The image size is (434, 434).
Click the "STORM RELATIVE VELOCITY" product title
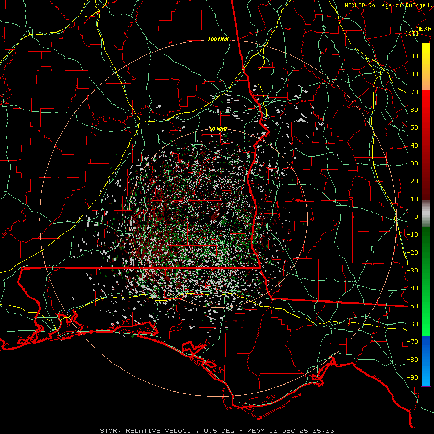pyautogui.click(x=149, y=431)
